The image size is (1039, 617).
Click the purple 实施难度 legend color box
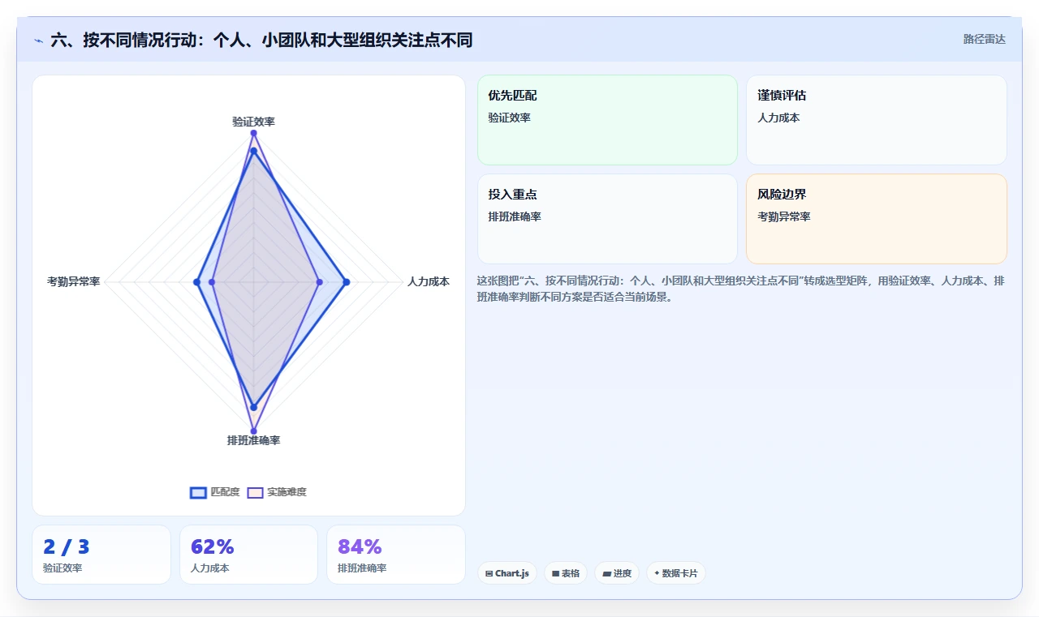[255, 492]
